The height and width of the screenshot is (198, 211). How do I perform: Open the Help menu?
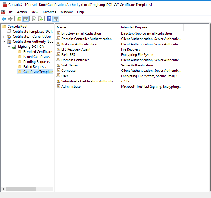click(80, 12)
